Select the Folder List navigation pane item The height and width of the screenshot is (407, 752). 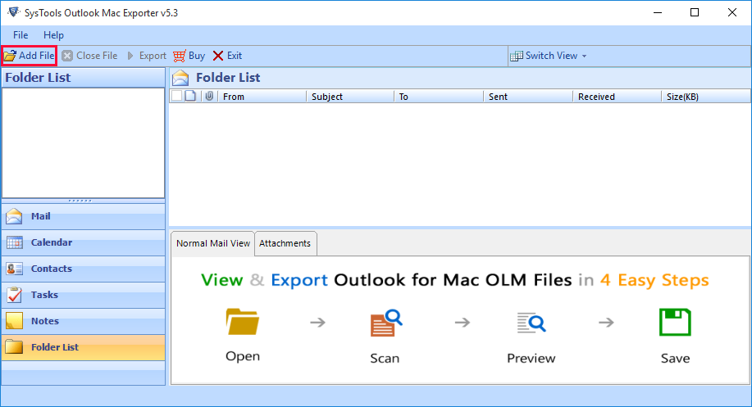(x=83, y=347)
